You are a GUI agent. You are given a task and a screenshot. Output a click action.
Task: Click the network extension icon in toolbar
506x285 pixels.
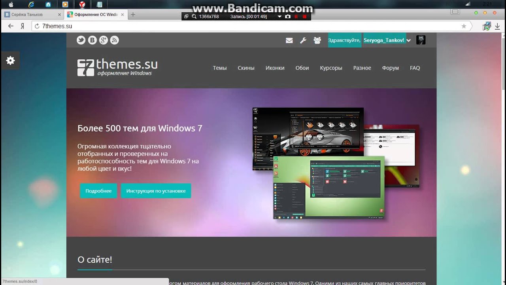486,26
